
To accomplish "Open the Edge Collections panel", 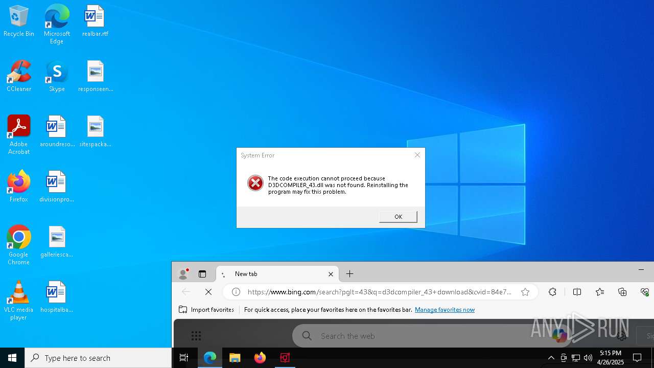I will coord(622,292).
